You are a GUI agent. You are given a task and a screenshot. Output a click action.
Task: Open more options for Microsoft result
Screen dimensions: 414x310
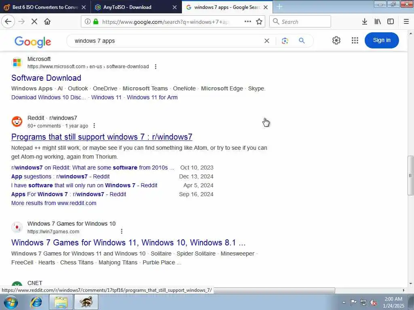point(156,67)
